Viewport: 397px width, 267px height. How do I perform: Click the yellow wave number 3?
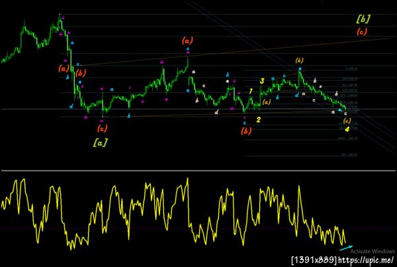[262, 81]
